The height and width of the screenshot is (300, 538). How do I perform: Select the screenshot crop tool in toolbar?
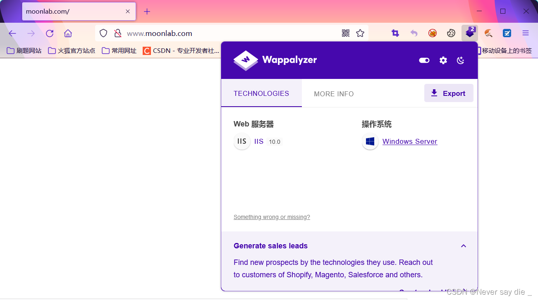395,33
